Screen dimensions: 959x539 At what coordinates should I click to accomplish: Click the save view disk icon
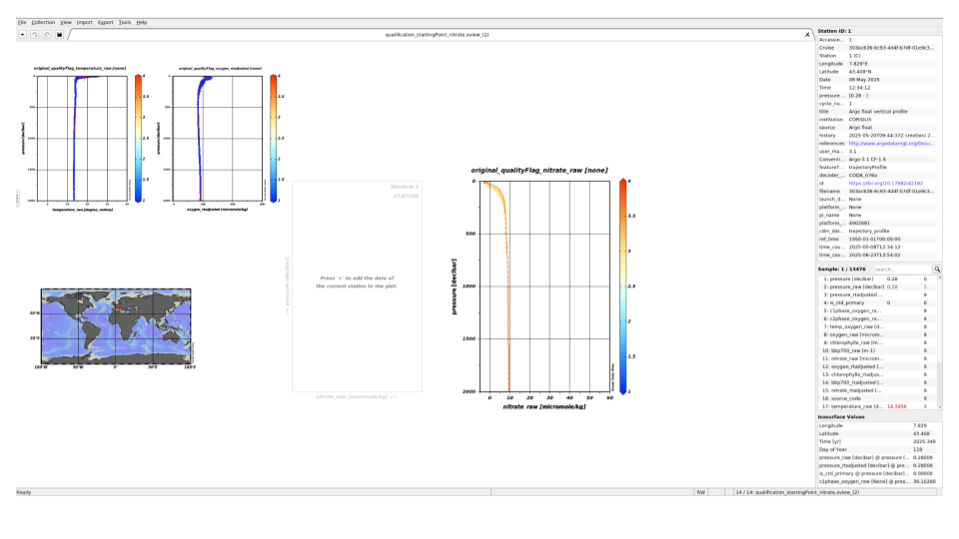pos(60,34)
